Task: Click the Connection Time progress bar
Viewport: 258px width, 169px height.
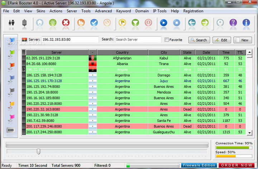Action: pos(234,148)
